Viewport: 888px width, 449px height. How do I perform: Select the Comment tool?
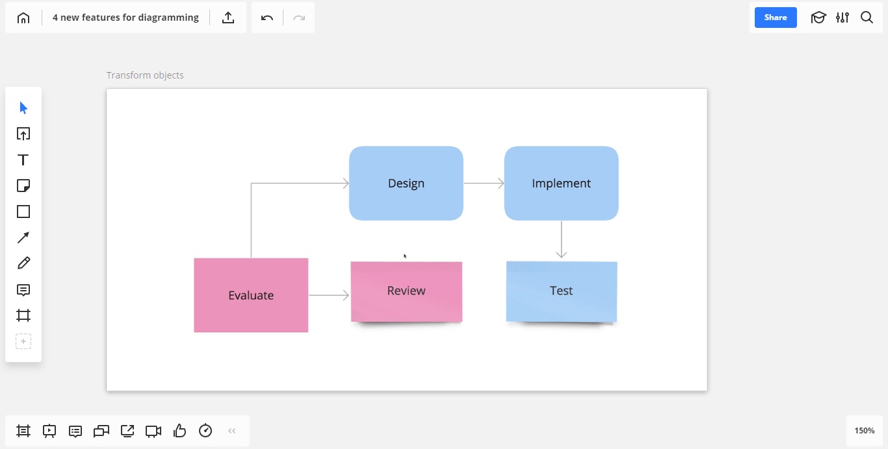tap(23, 290)
